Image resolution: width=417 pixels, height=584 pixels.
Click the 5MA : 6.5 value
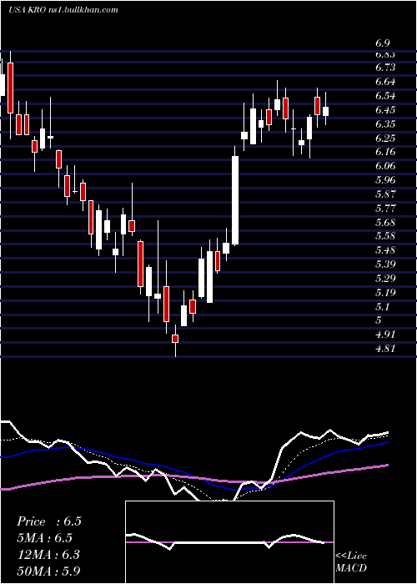click(x=45, y=538)
